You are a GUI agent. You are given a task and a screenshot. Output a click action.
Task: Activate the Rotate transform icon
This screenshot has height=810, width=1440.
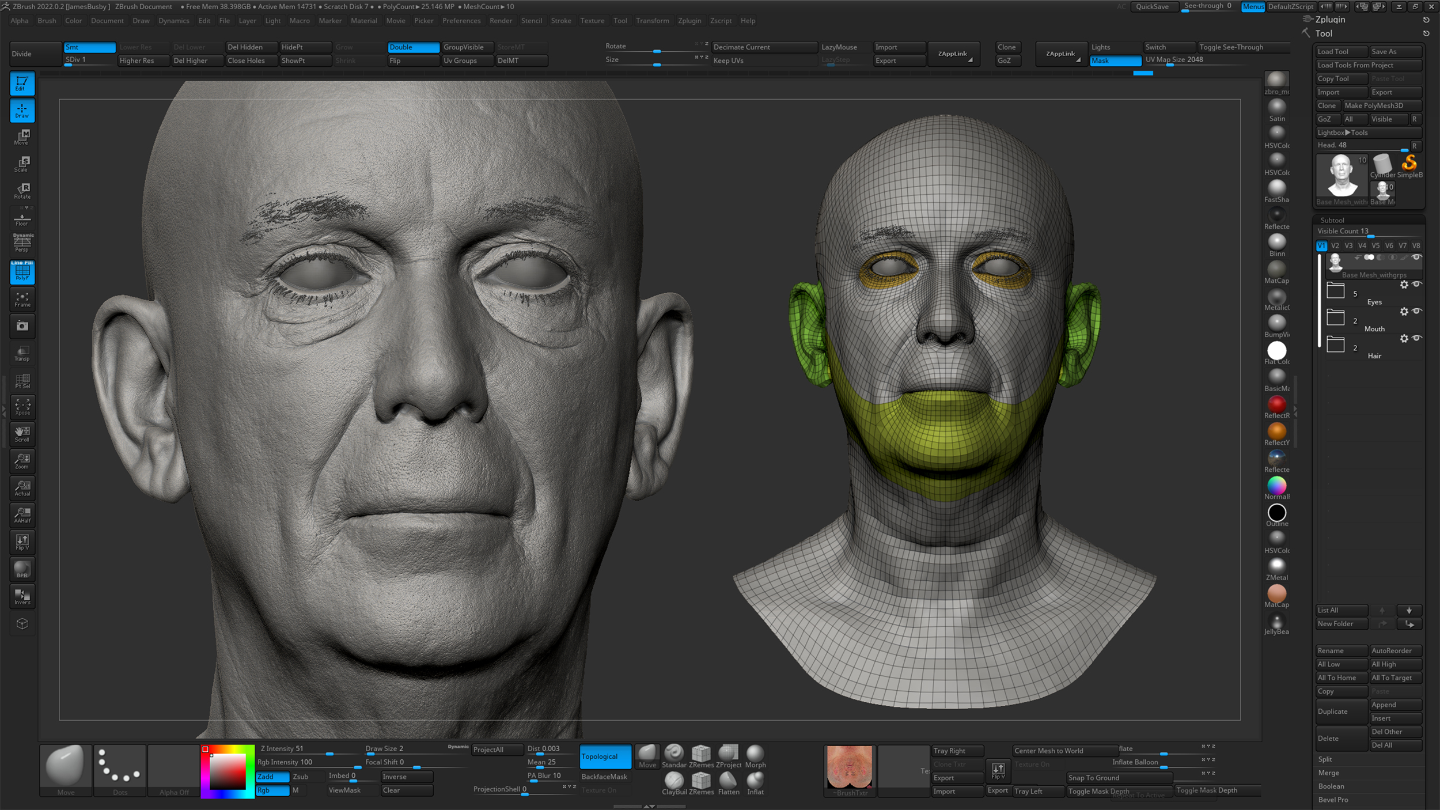(x=22, y=191)
